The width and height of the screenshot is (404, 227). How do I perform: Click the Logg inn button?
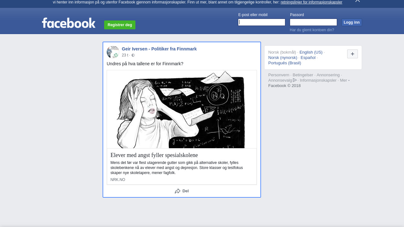click(352, 22)
